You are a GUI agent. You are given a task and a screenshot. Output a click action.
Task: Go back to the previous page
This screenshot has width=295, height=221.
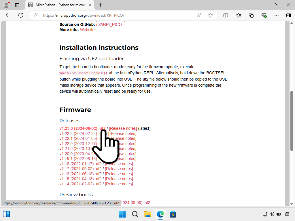tap(8, 15)
